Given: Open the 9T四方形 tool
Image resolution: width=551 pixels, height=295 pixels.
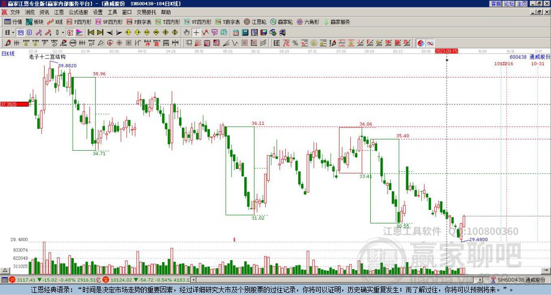Looking at the screenshot, I should [198, 22].
